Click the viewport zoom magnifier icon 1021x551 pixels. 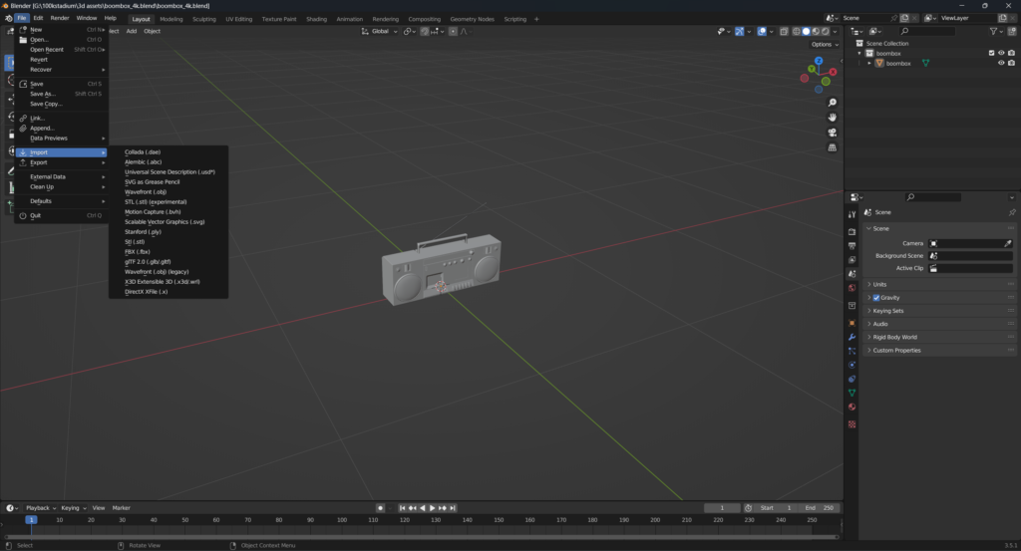point(833,103)
